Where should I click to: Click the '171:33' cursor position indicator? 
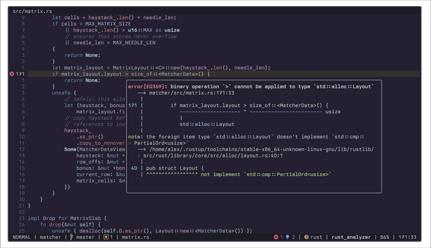[x=407, y=237]
